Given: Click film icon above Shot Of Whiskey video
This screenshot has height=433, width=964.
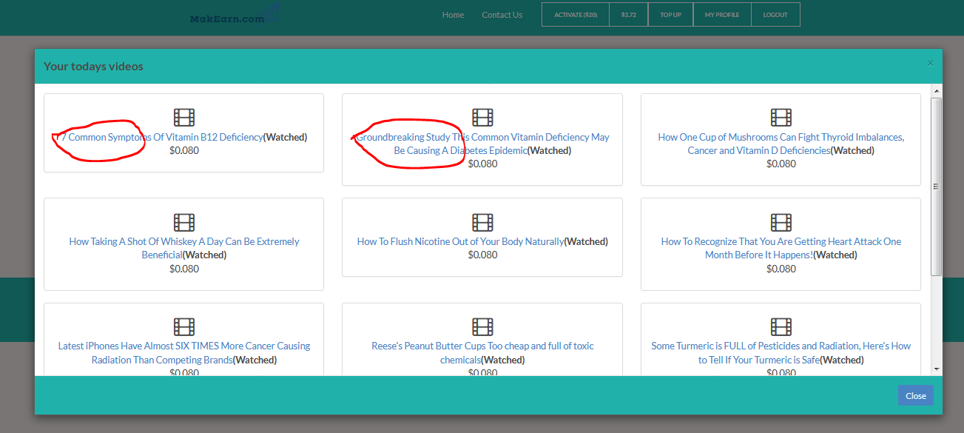Looking at the screenshot, I should pos(184,222).
